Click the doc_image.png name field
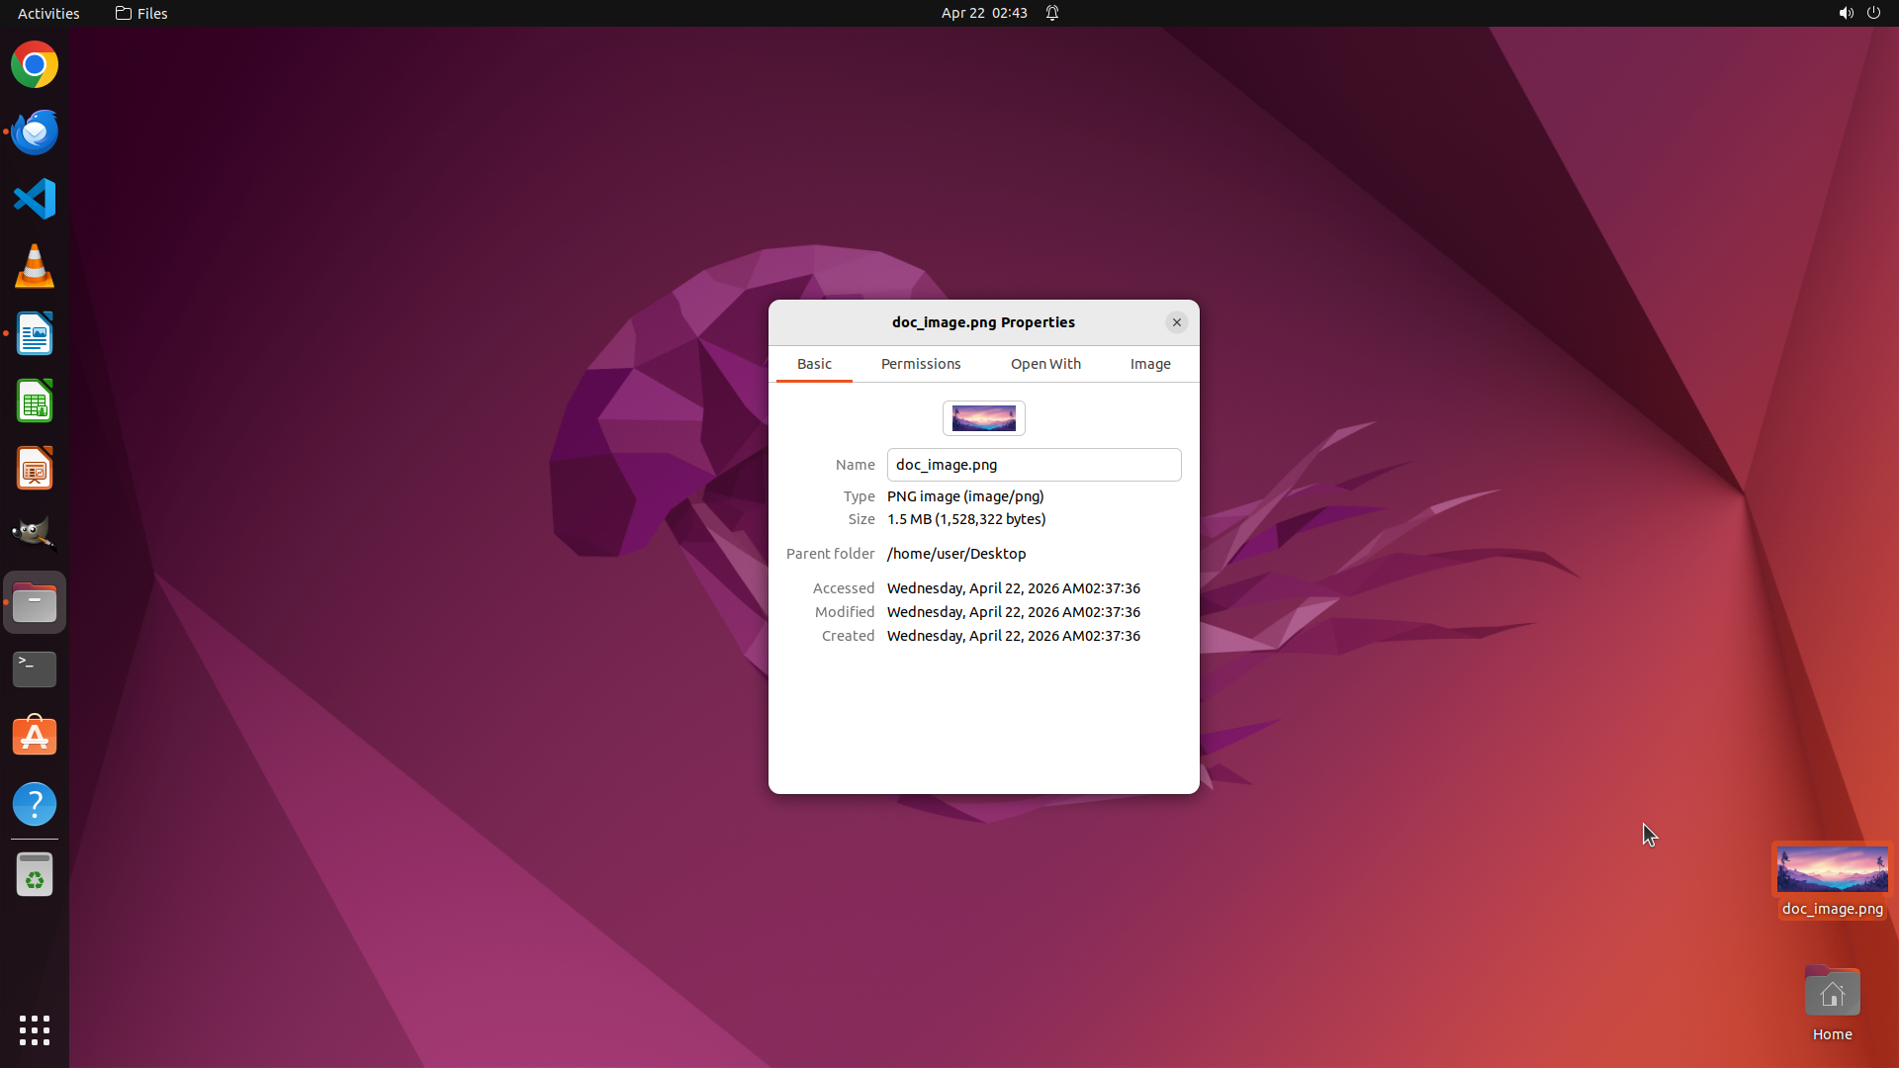 [x=1034, y=465]
